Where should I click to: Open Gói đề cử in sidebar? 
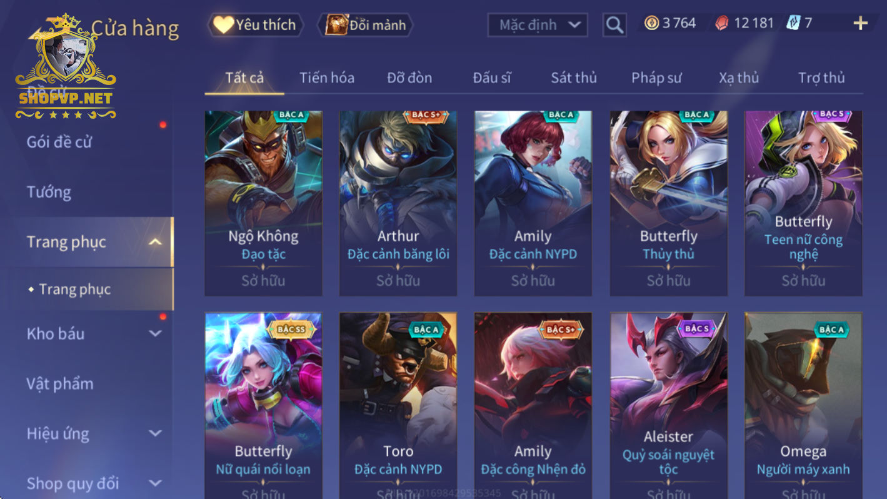point(59,142)
